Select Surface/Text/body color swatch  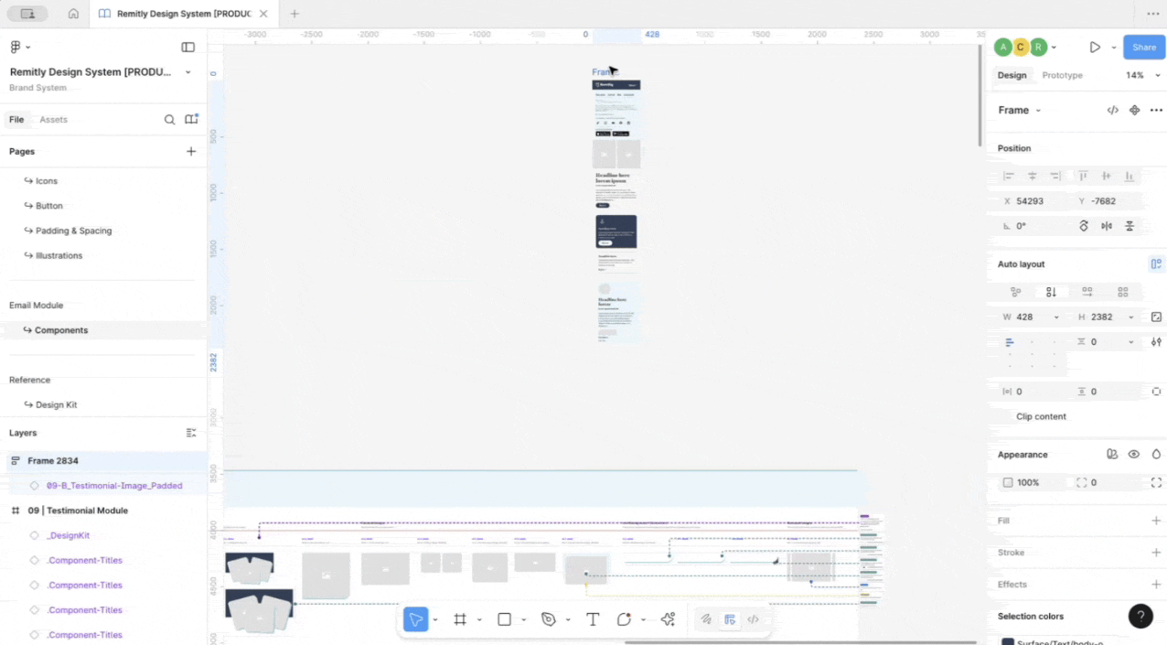tap(1008, 641)
